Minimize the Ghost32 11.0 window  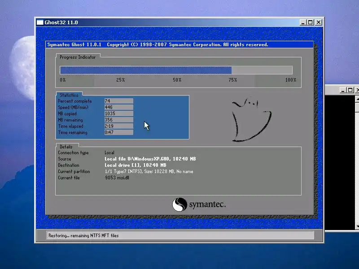pos(302,22)
